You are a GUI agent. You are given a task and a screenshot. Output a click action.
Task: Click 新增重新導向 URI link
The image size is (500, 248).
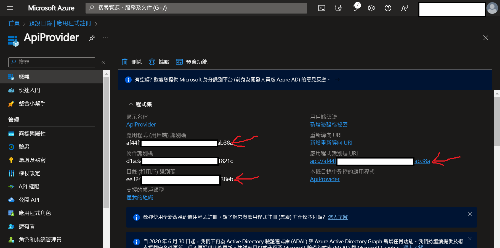point(331,143)
